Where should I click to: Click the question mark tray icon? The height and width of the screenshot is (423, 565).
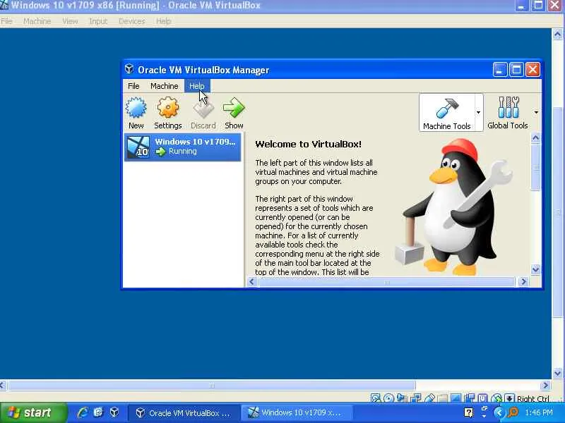point(468,412)
